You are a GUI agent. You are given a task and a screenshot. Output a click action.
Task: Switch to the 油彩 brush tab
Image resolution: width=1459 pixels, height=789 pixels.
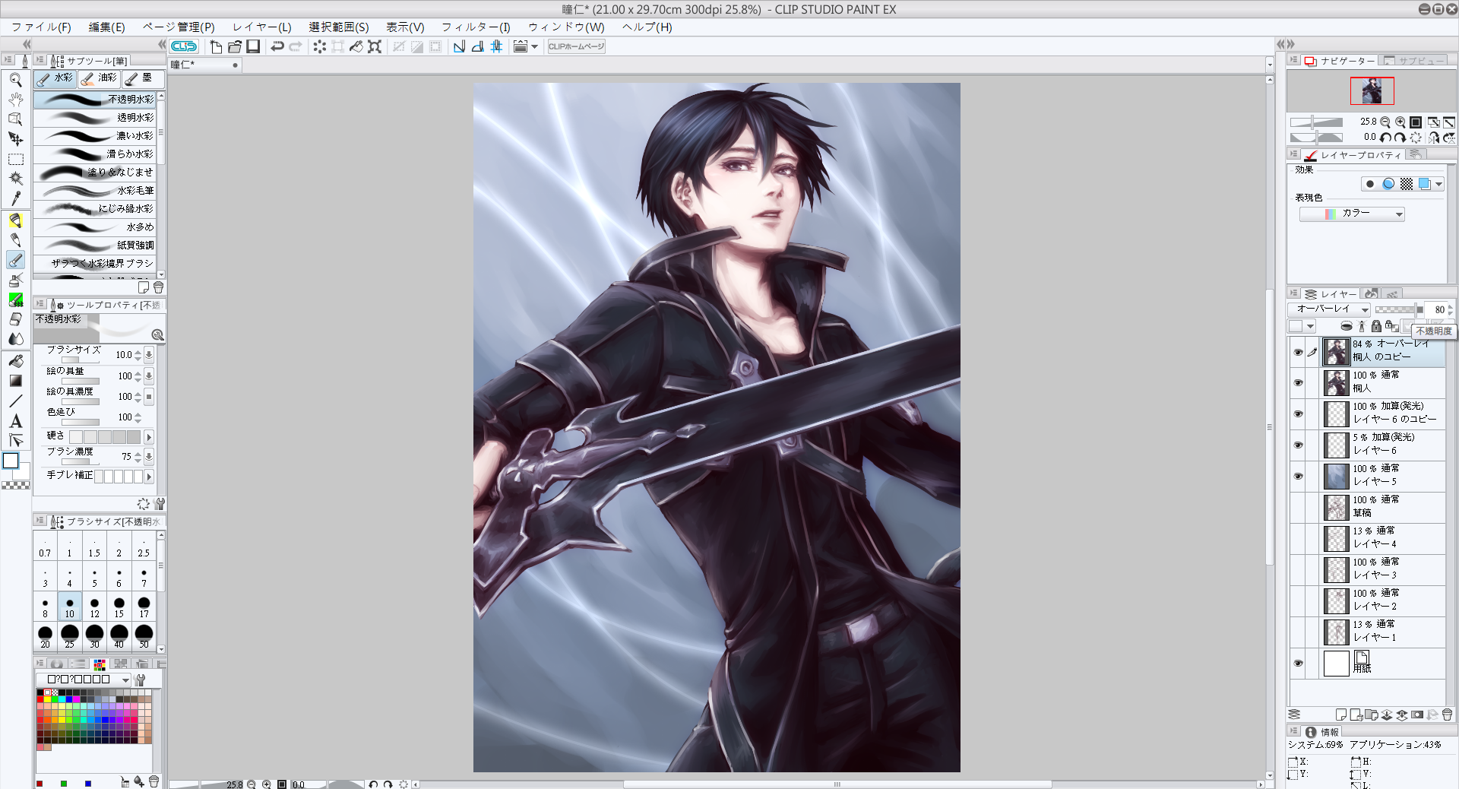[99, 78]
